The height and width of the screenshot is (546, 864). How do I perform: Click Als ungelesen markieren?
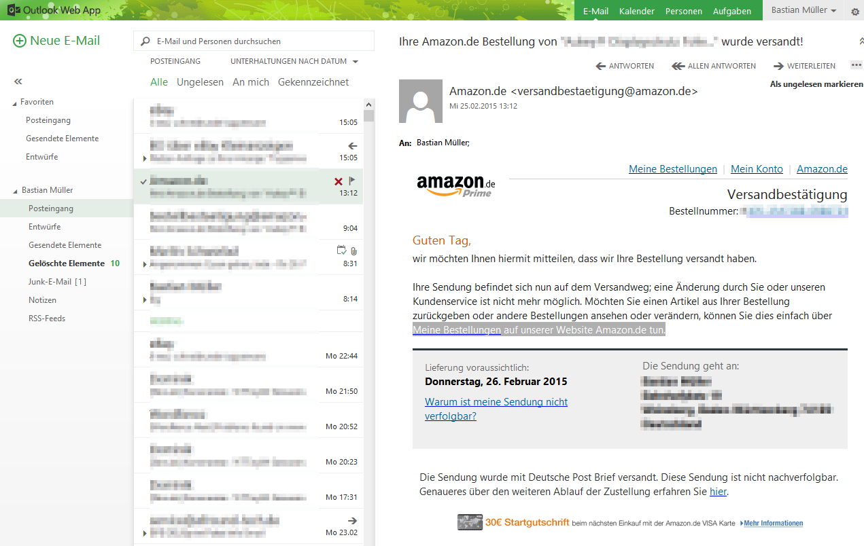pyautogui.click(x=816, y=84)
